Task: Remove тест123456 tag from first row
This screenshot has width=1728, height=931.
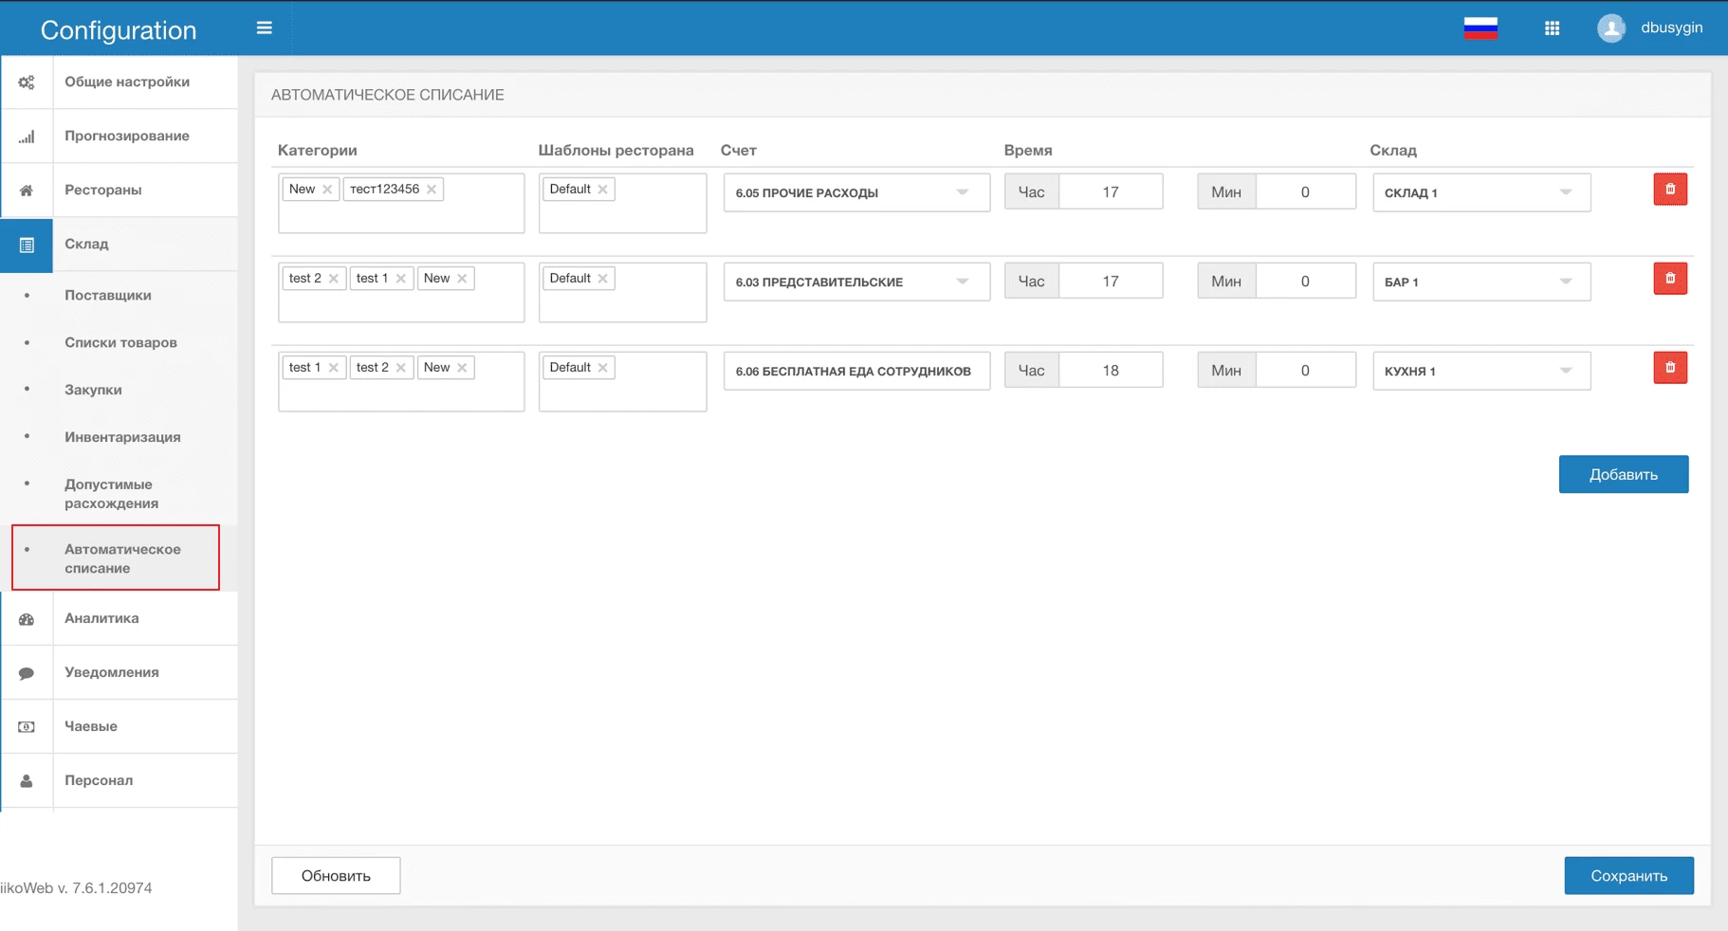Action: pos(432,190)
